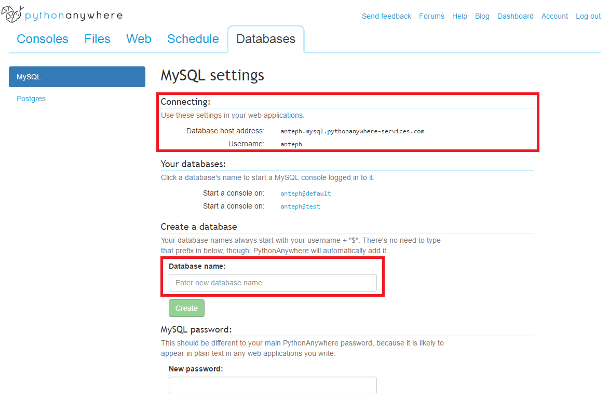Start a console on anteph$test
This screenshot has width=609, height=401.
coord(300,206)
